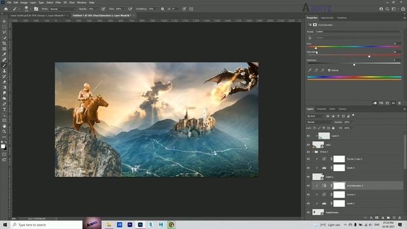Switch to the Paths tab
Viewport: 407px width, 229px height.
[332, 109]
